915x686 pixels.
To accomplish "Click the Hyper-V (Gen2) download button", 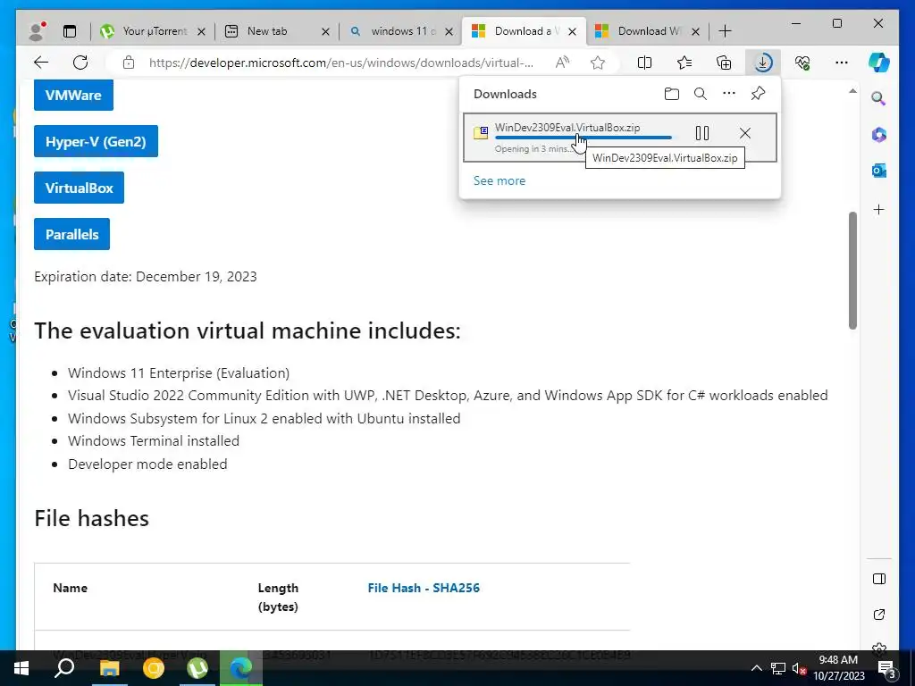I will click(x=96, y=141).
